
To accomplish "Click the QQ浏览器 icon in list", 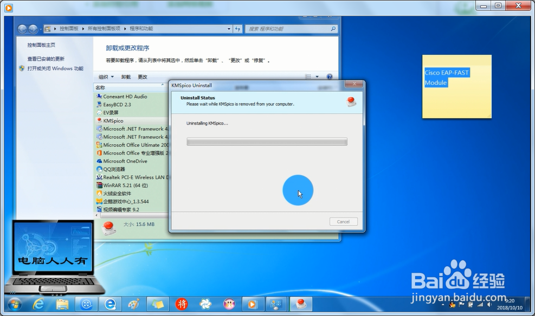I will click(99, 169).
